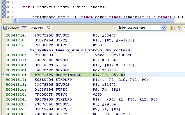The height and width of the screenshot is (115, 185).
Task: Click the Console tab monitor icon
Action: (5, 28)
